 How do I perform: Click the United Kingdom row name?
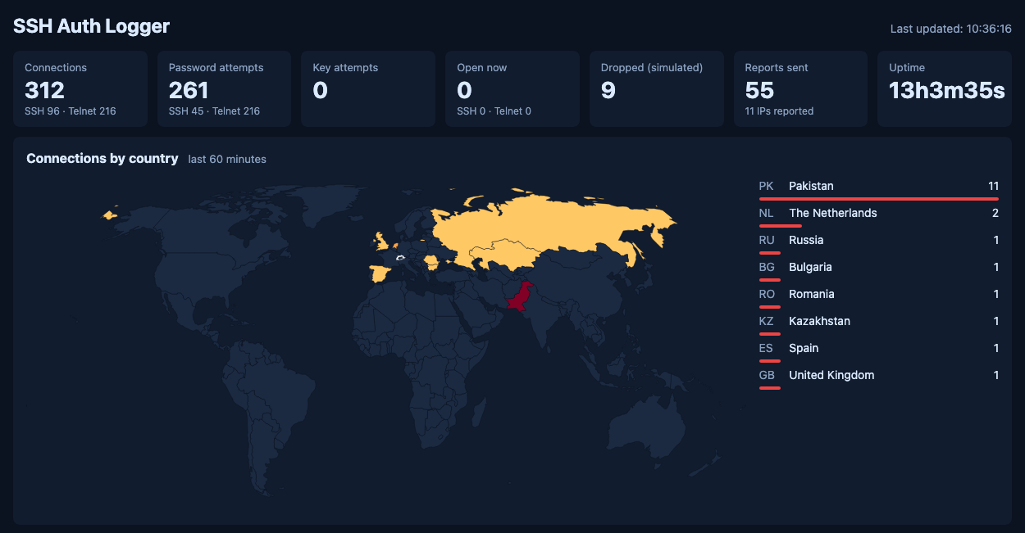(831, 375)
